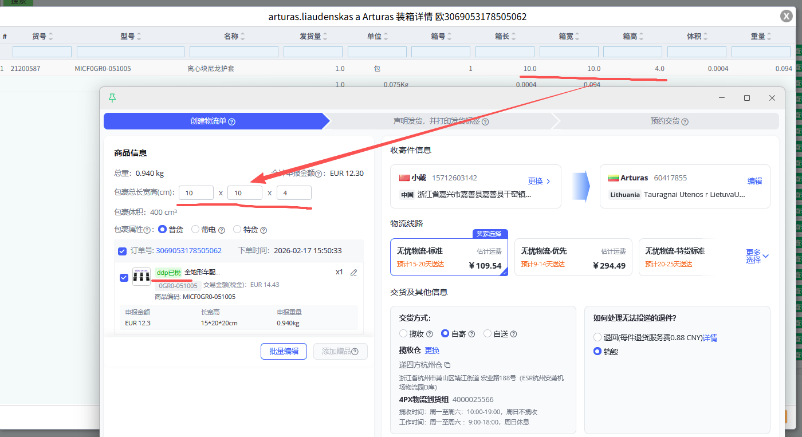Go to the 声明发货，并打印发货标签 step

[441, 121]
